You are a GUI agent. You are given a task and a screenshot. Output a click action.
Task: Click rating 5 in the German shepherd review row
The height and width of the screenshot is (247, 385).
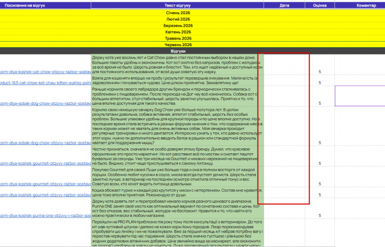coord(320,142)
